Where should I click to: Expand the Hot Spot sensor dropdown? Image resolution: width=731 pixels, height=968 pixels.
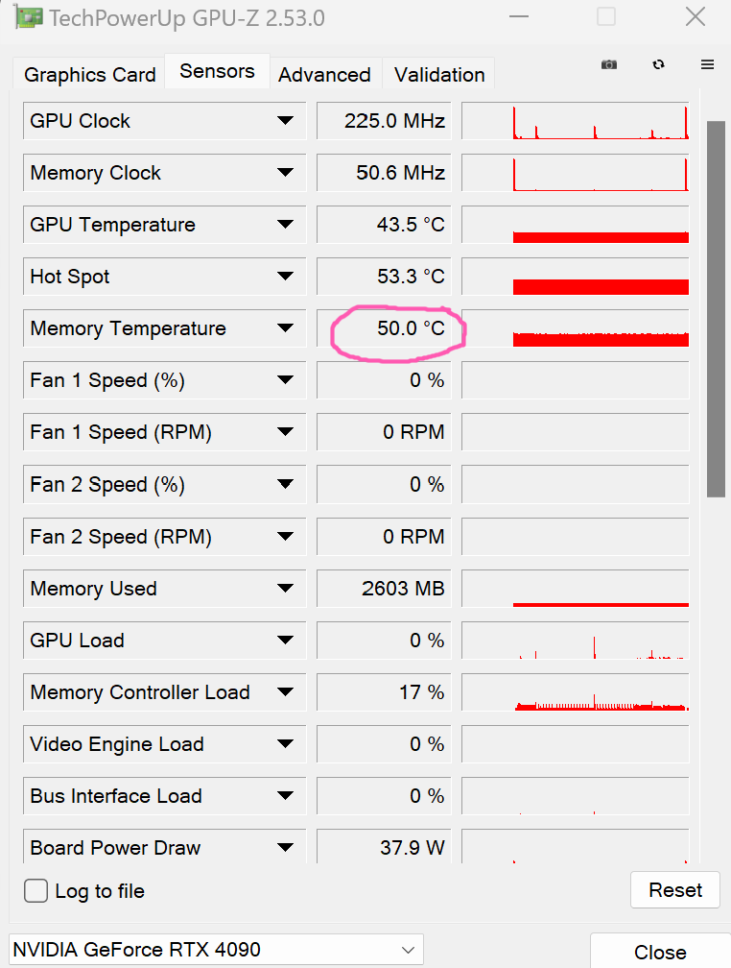point(285,276)
